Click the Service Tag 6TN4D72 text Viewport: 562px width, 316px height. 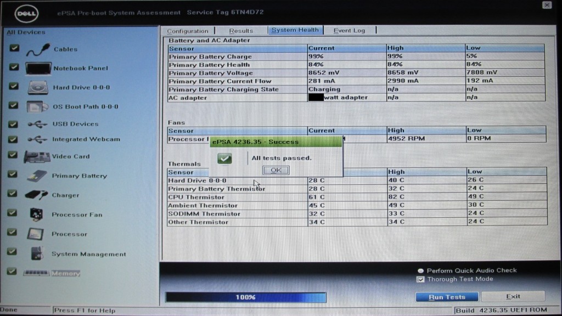(x=225, y=12)
